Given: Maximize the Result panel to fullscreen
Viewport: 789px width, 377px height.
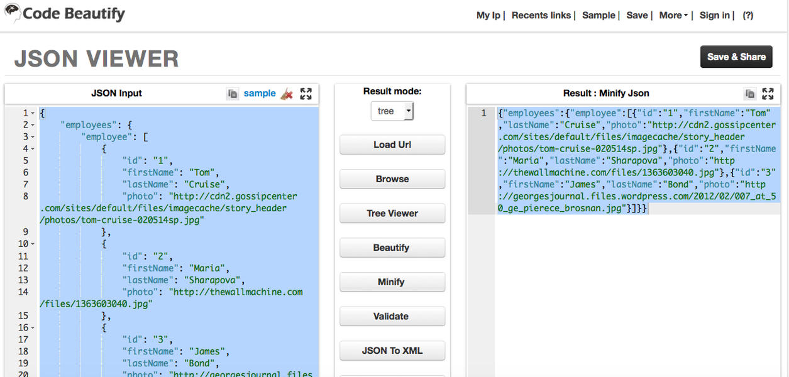Looking at the screenshot, I should (768, 94).
